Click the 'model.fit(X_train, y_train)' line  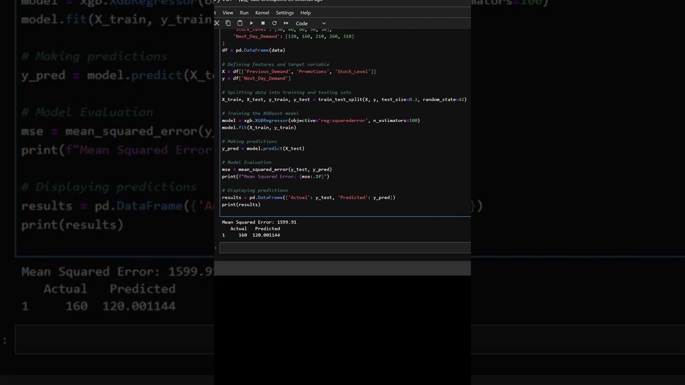(x=259, y=127)
